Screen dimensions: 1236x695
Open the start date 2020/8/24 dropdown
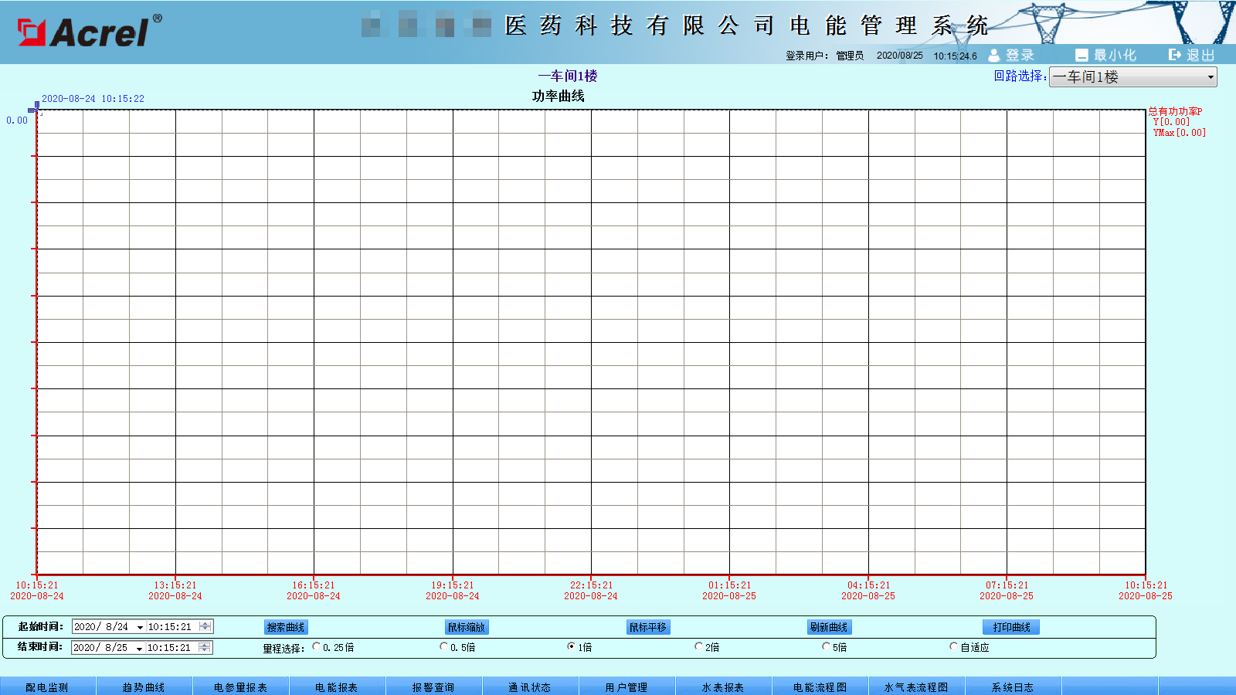tap(140, 627)
